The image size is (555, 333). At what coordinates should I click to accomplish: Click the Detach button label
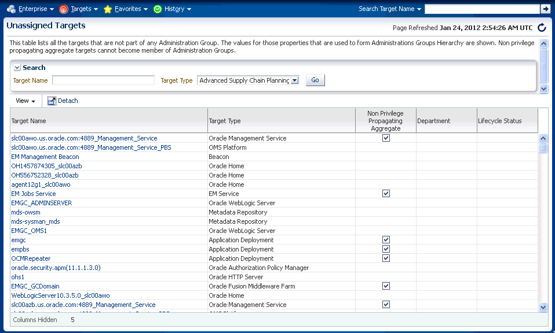(68, 101)
